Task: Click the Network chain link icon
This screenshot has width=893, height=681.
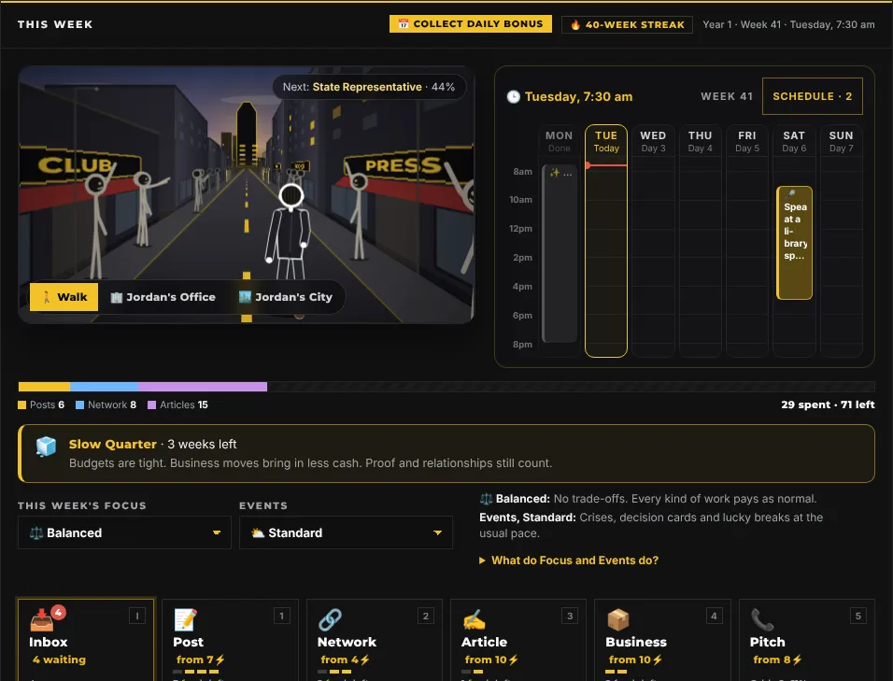Action: point(330,620)
